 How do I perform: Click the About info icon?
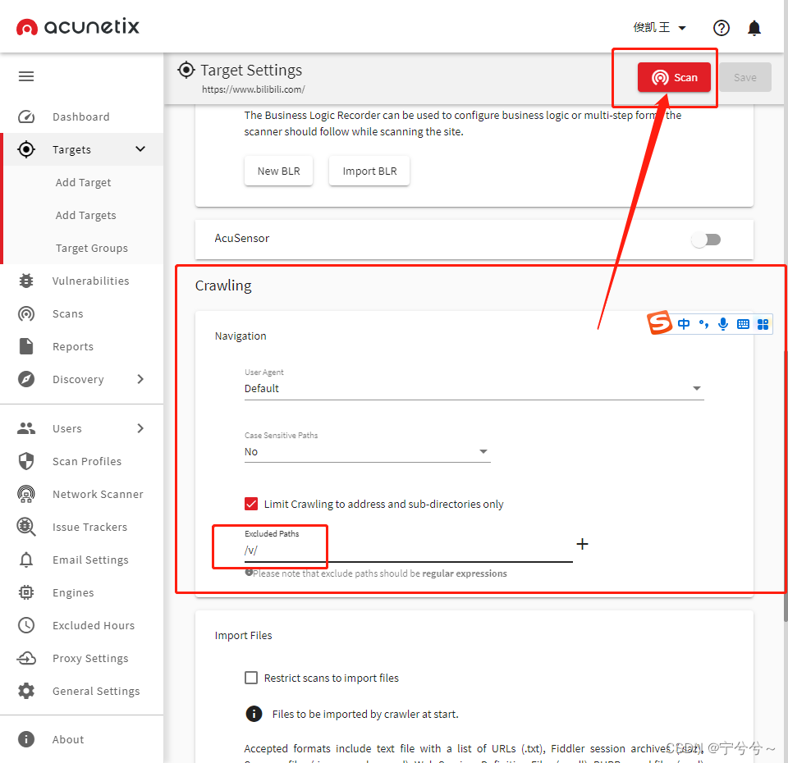point(26,739)
